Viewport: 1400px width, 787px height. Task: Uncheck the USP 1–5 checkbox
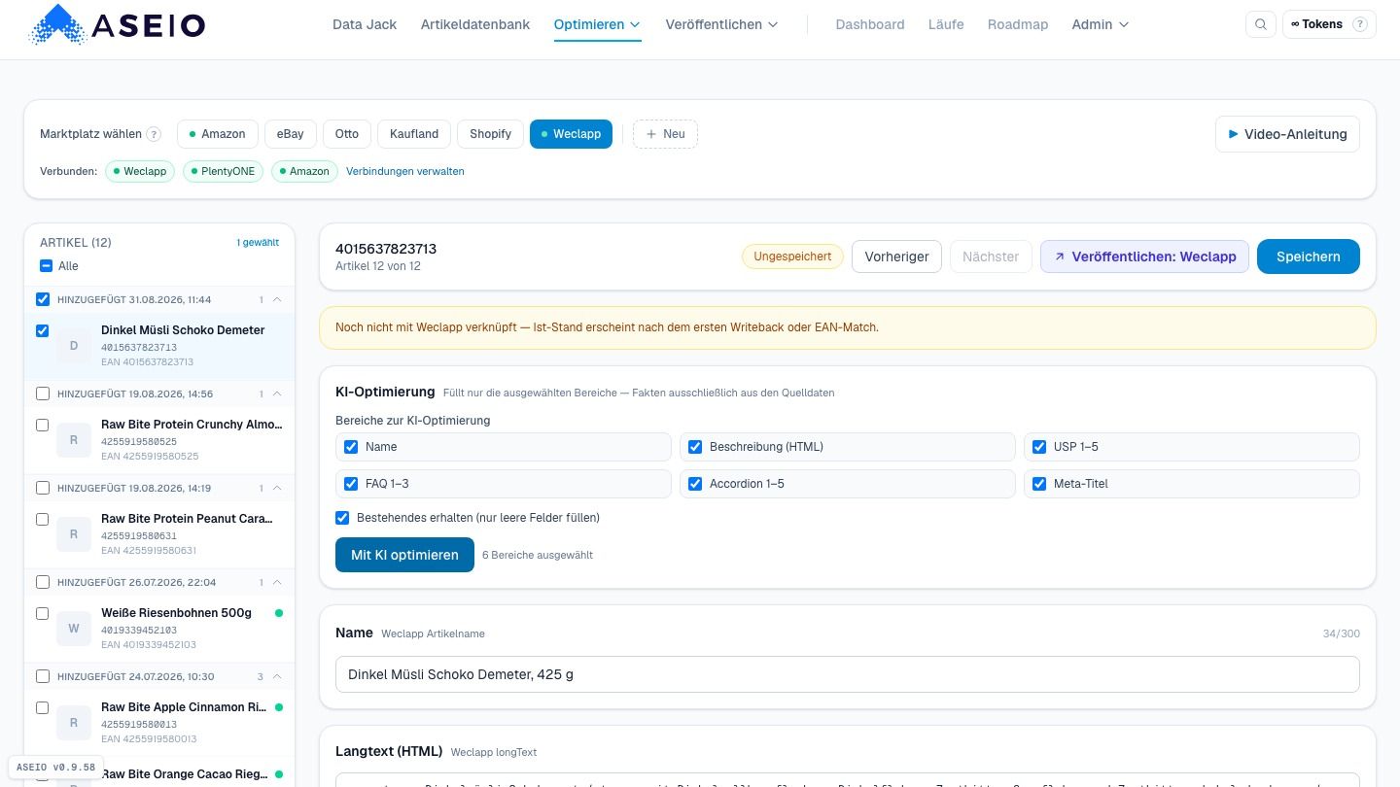pos(1039,447)
